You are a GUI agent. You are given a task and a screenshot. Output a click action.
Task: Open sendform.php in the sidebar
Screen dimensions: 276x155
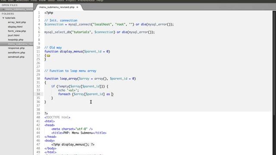coord(16,53)
